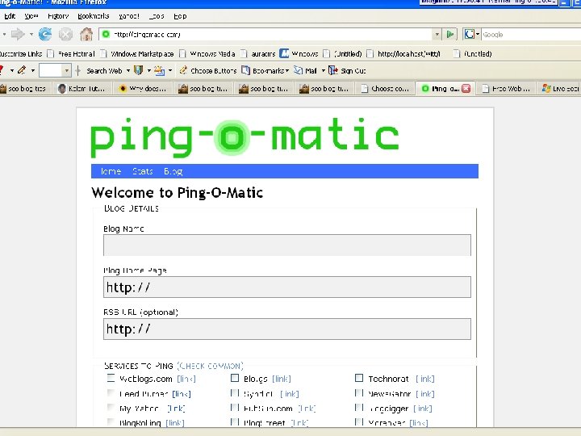Image resolution: width=581 pixels, height=436 pixels.
Task: Check the Technorati service box
Action: pos(358,378)
